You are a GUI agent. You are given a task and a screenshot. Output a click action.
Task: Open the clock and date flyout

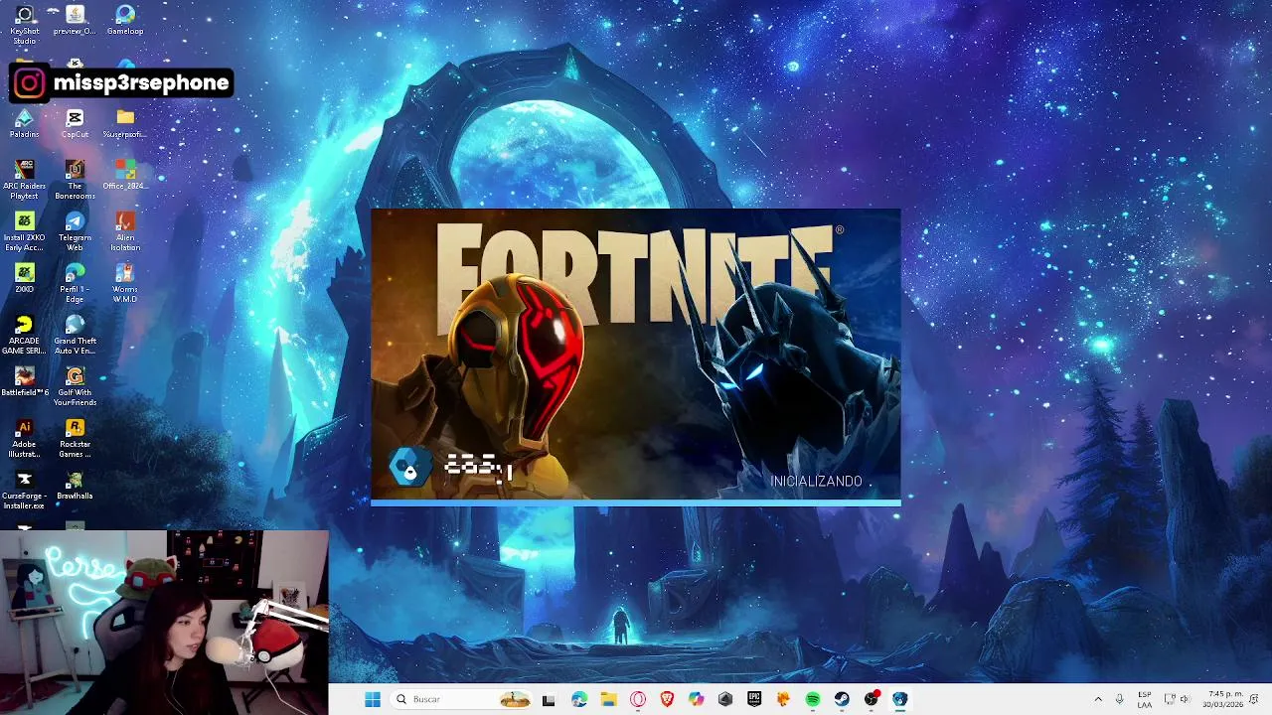(x=1223, y=699)
